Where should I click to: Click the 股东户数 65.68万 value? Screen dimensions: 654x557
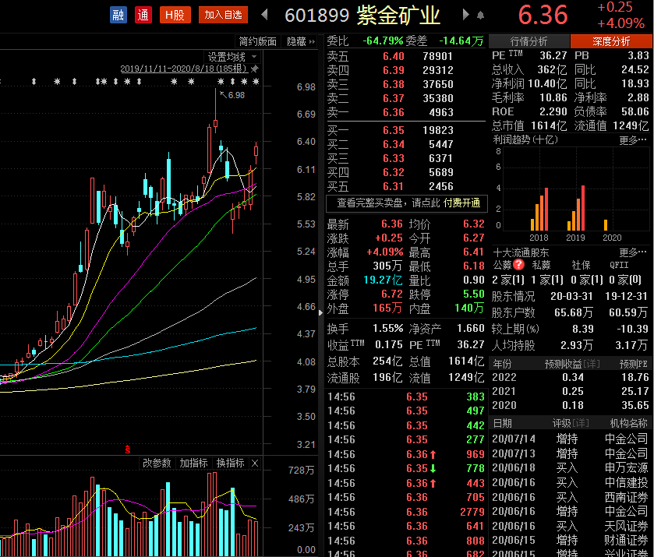pos(574,312)
